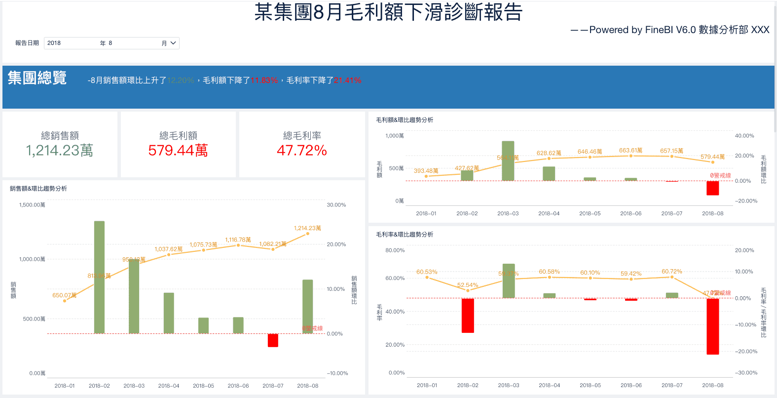The image size is (777, 398).
Task: Select the 總毛利額 value 579.44萬
Action: 178,150
